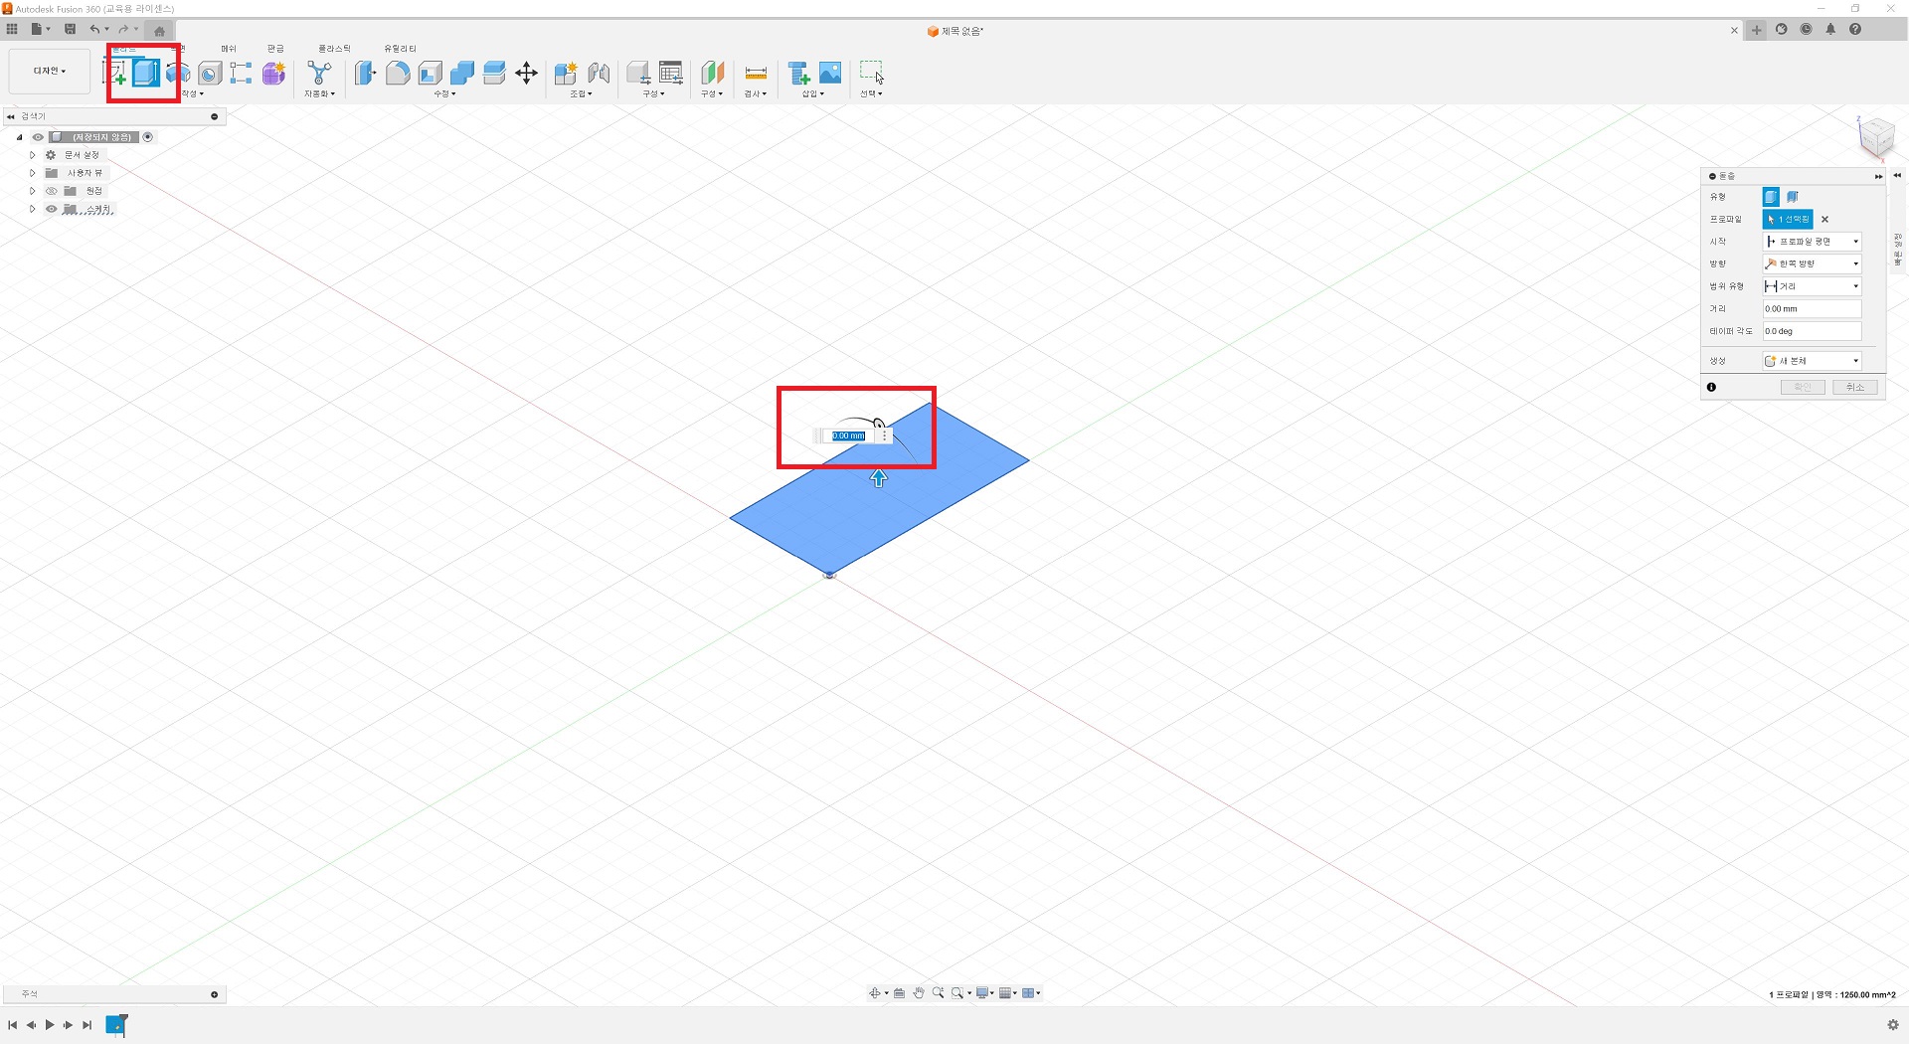
Task: Click the Undo arrow
Action: tap(94, 29)
